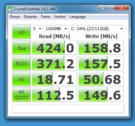Open the Düzenle menu
This screenshot has height=126, width=135.
pyautogui.click(x=30, y=17)
